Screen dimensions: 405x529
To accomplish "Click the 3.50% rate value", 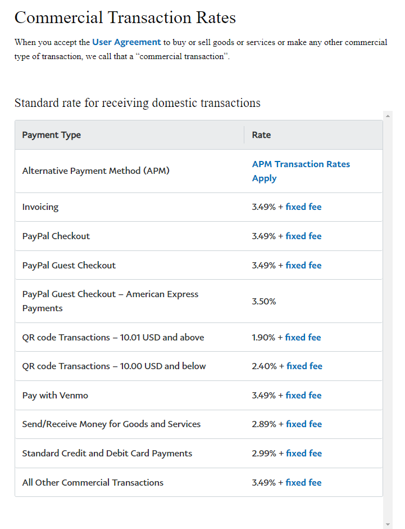I will click(x=264, y=301).
